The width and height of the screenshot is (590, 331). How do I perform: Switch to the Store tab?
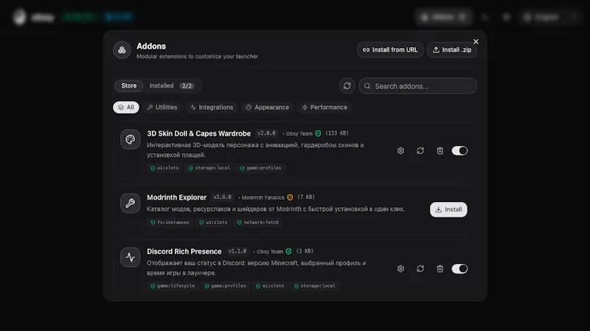[128, 86]
